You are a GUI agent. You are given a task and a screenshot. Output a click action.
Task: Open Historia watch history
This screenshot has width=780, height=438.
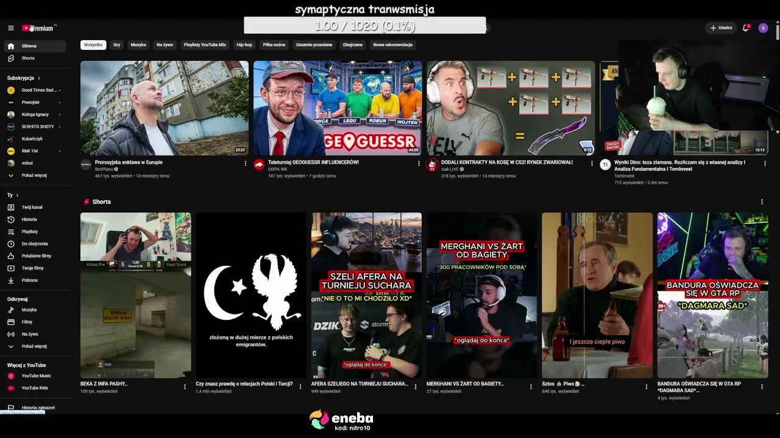[35, 220]
